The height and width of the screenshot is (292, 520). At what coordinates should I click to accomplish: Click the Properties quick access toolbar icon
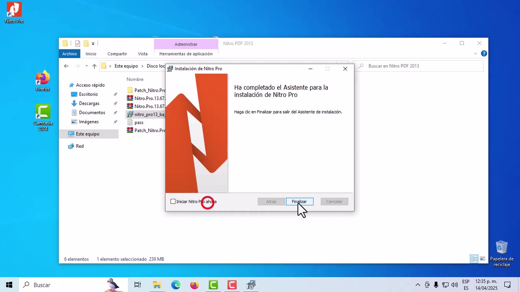click(x=77, y=43)
